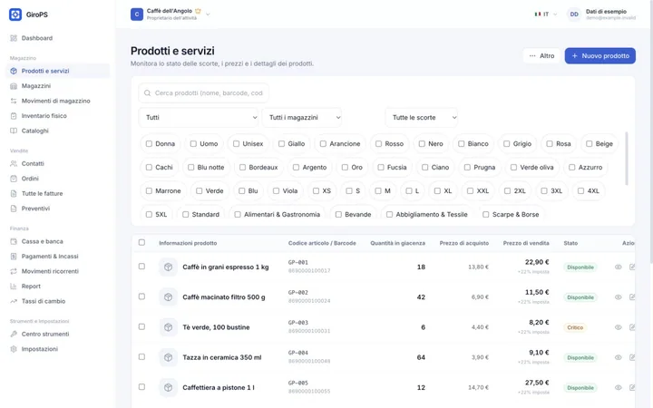653x408 pixels.
Task: Open Cassa e banca icon
Action: coord(14,241)
